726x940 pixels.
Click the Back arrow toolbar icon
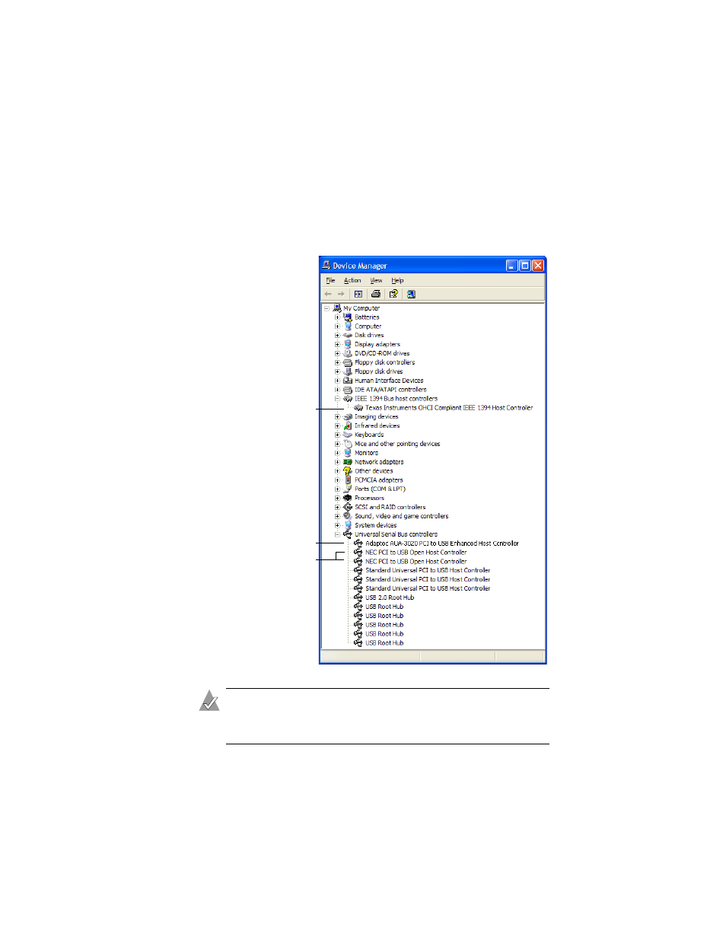pyautogui.click(x=328, y=294)
